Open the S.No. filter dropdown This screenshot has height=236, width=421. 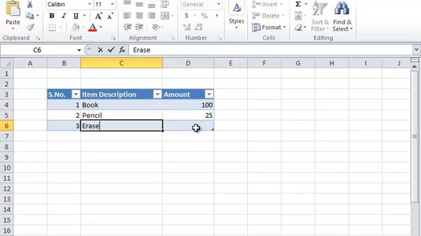(76, 94)
